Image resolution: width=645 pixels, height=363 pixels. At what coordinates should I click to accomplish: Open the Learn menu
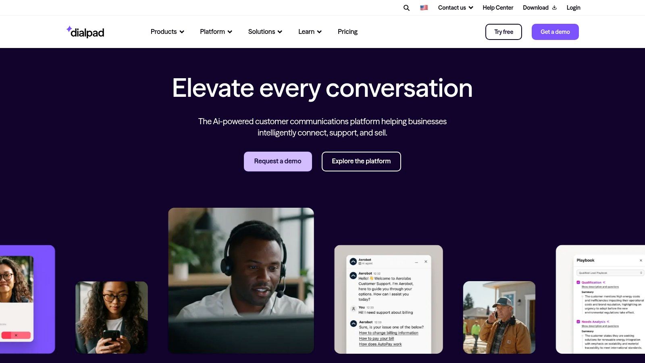[310, 32]
